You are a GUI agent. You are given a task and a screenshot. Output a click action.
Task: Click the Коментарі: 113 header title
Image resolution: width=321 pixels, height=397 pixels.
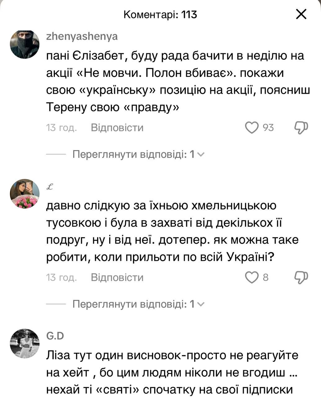click(160, 14)
